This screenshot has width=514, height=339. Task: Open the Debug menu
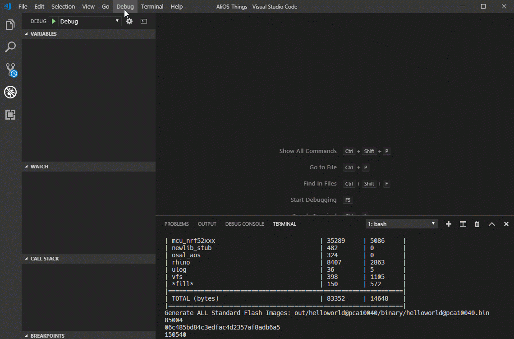[125, 7]
